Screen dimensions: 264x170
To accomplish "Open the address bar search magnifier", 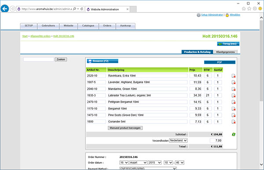I will tap(74, 9).
